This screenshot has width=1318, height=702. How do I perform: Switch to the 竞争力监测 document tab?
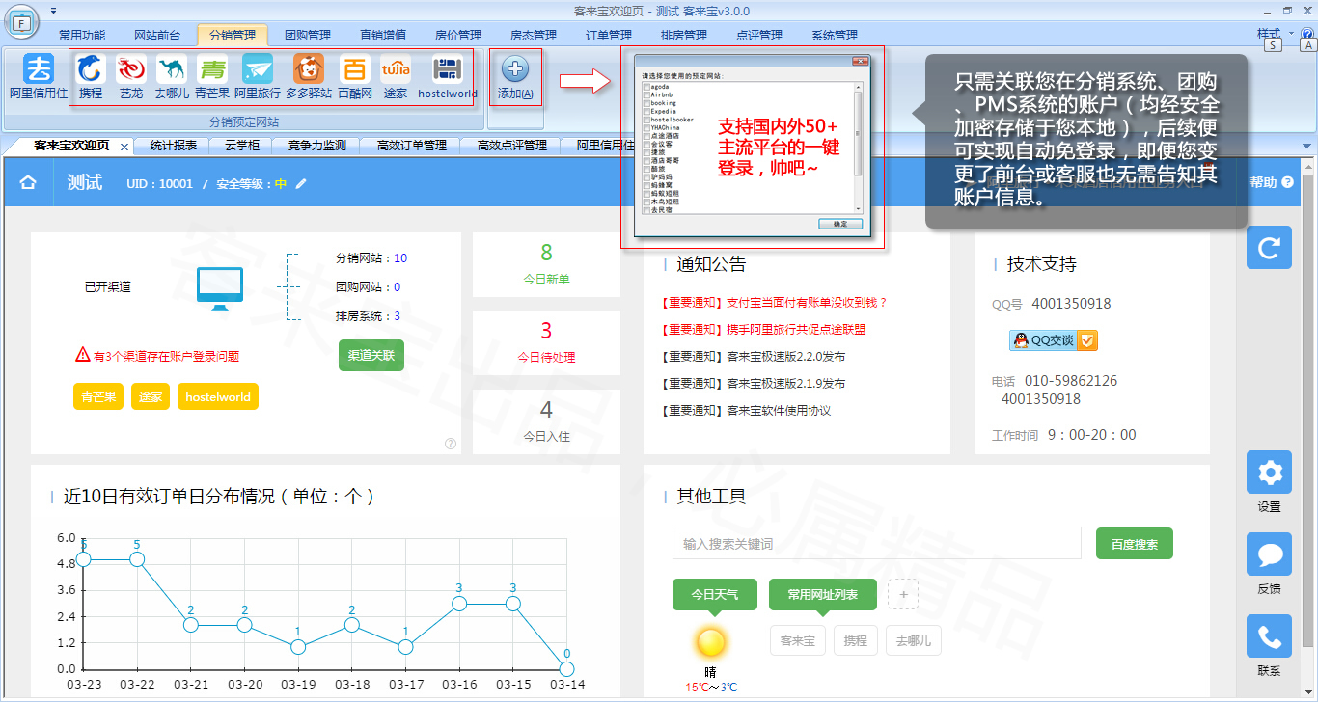tap(316, 146)
